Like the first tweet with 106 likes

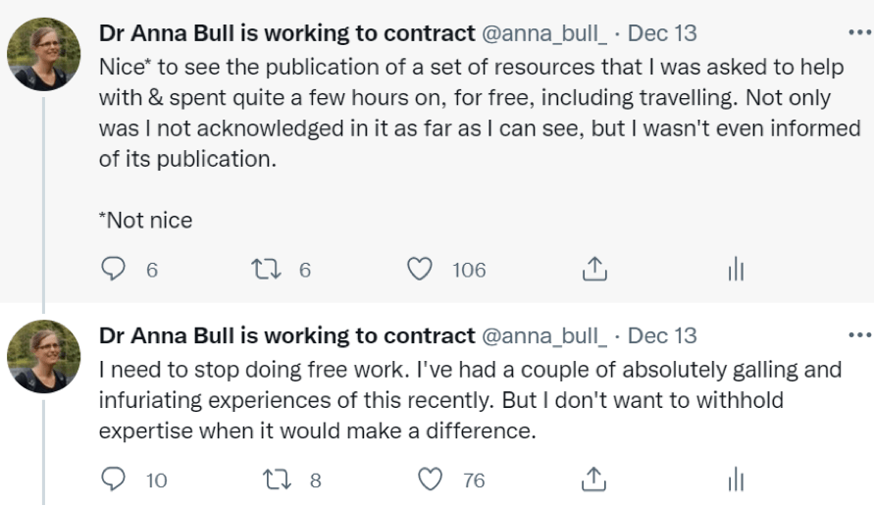coord(420,270)
